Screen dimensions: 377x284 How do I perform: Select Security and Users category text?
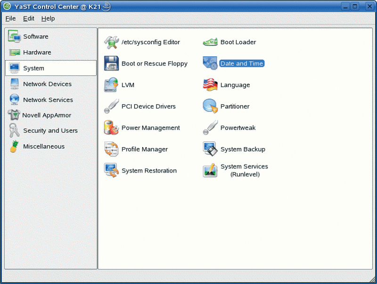[x=50, y=131]
